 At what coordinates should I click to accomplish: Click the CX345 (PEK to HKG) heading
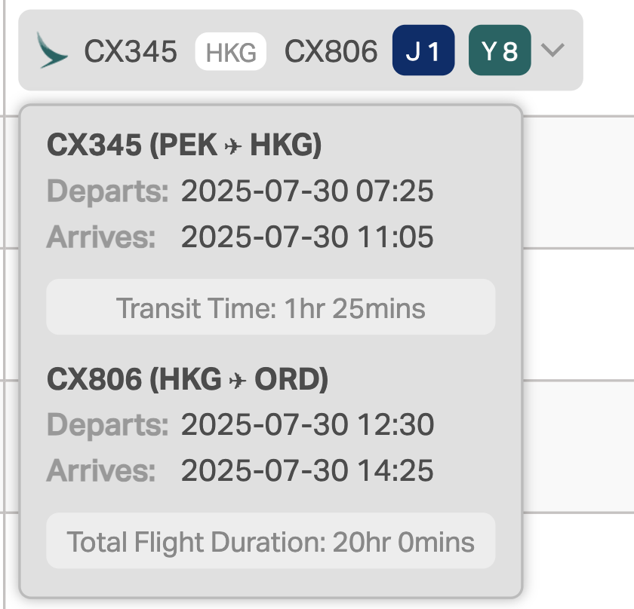click(x=184, y=145)
